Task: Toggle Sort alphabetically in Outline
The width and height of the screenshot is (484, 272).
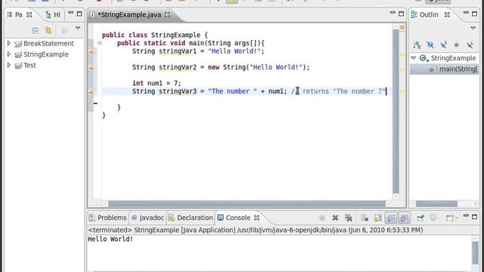Action: click(x=417, y=45)
